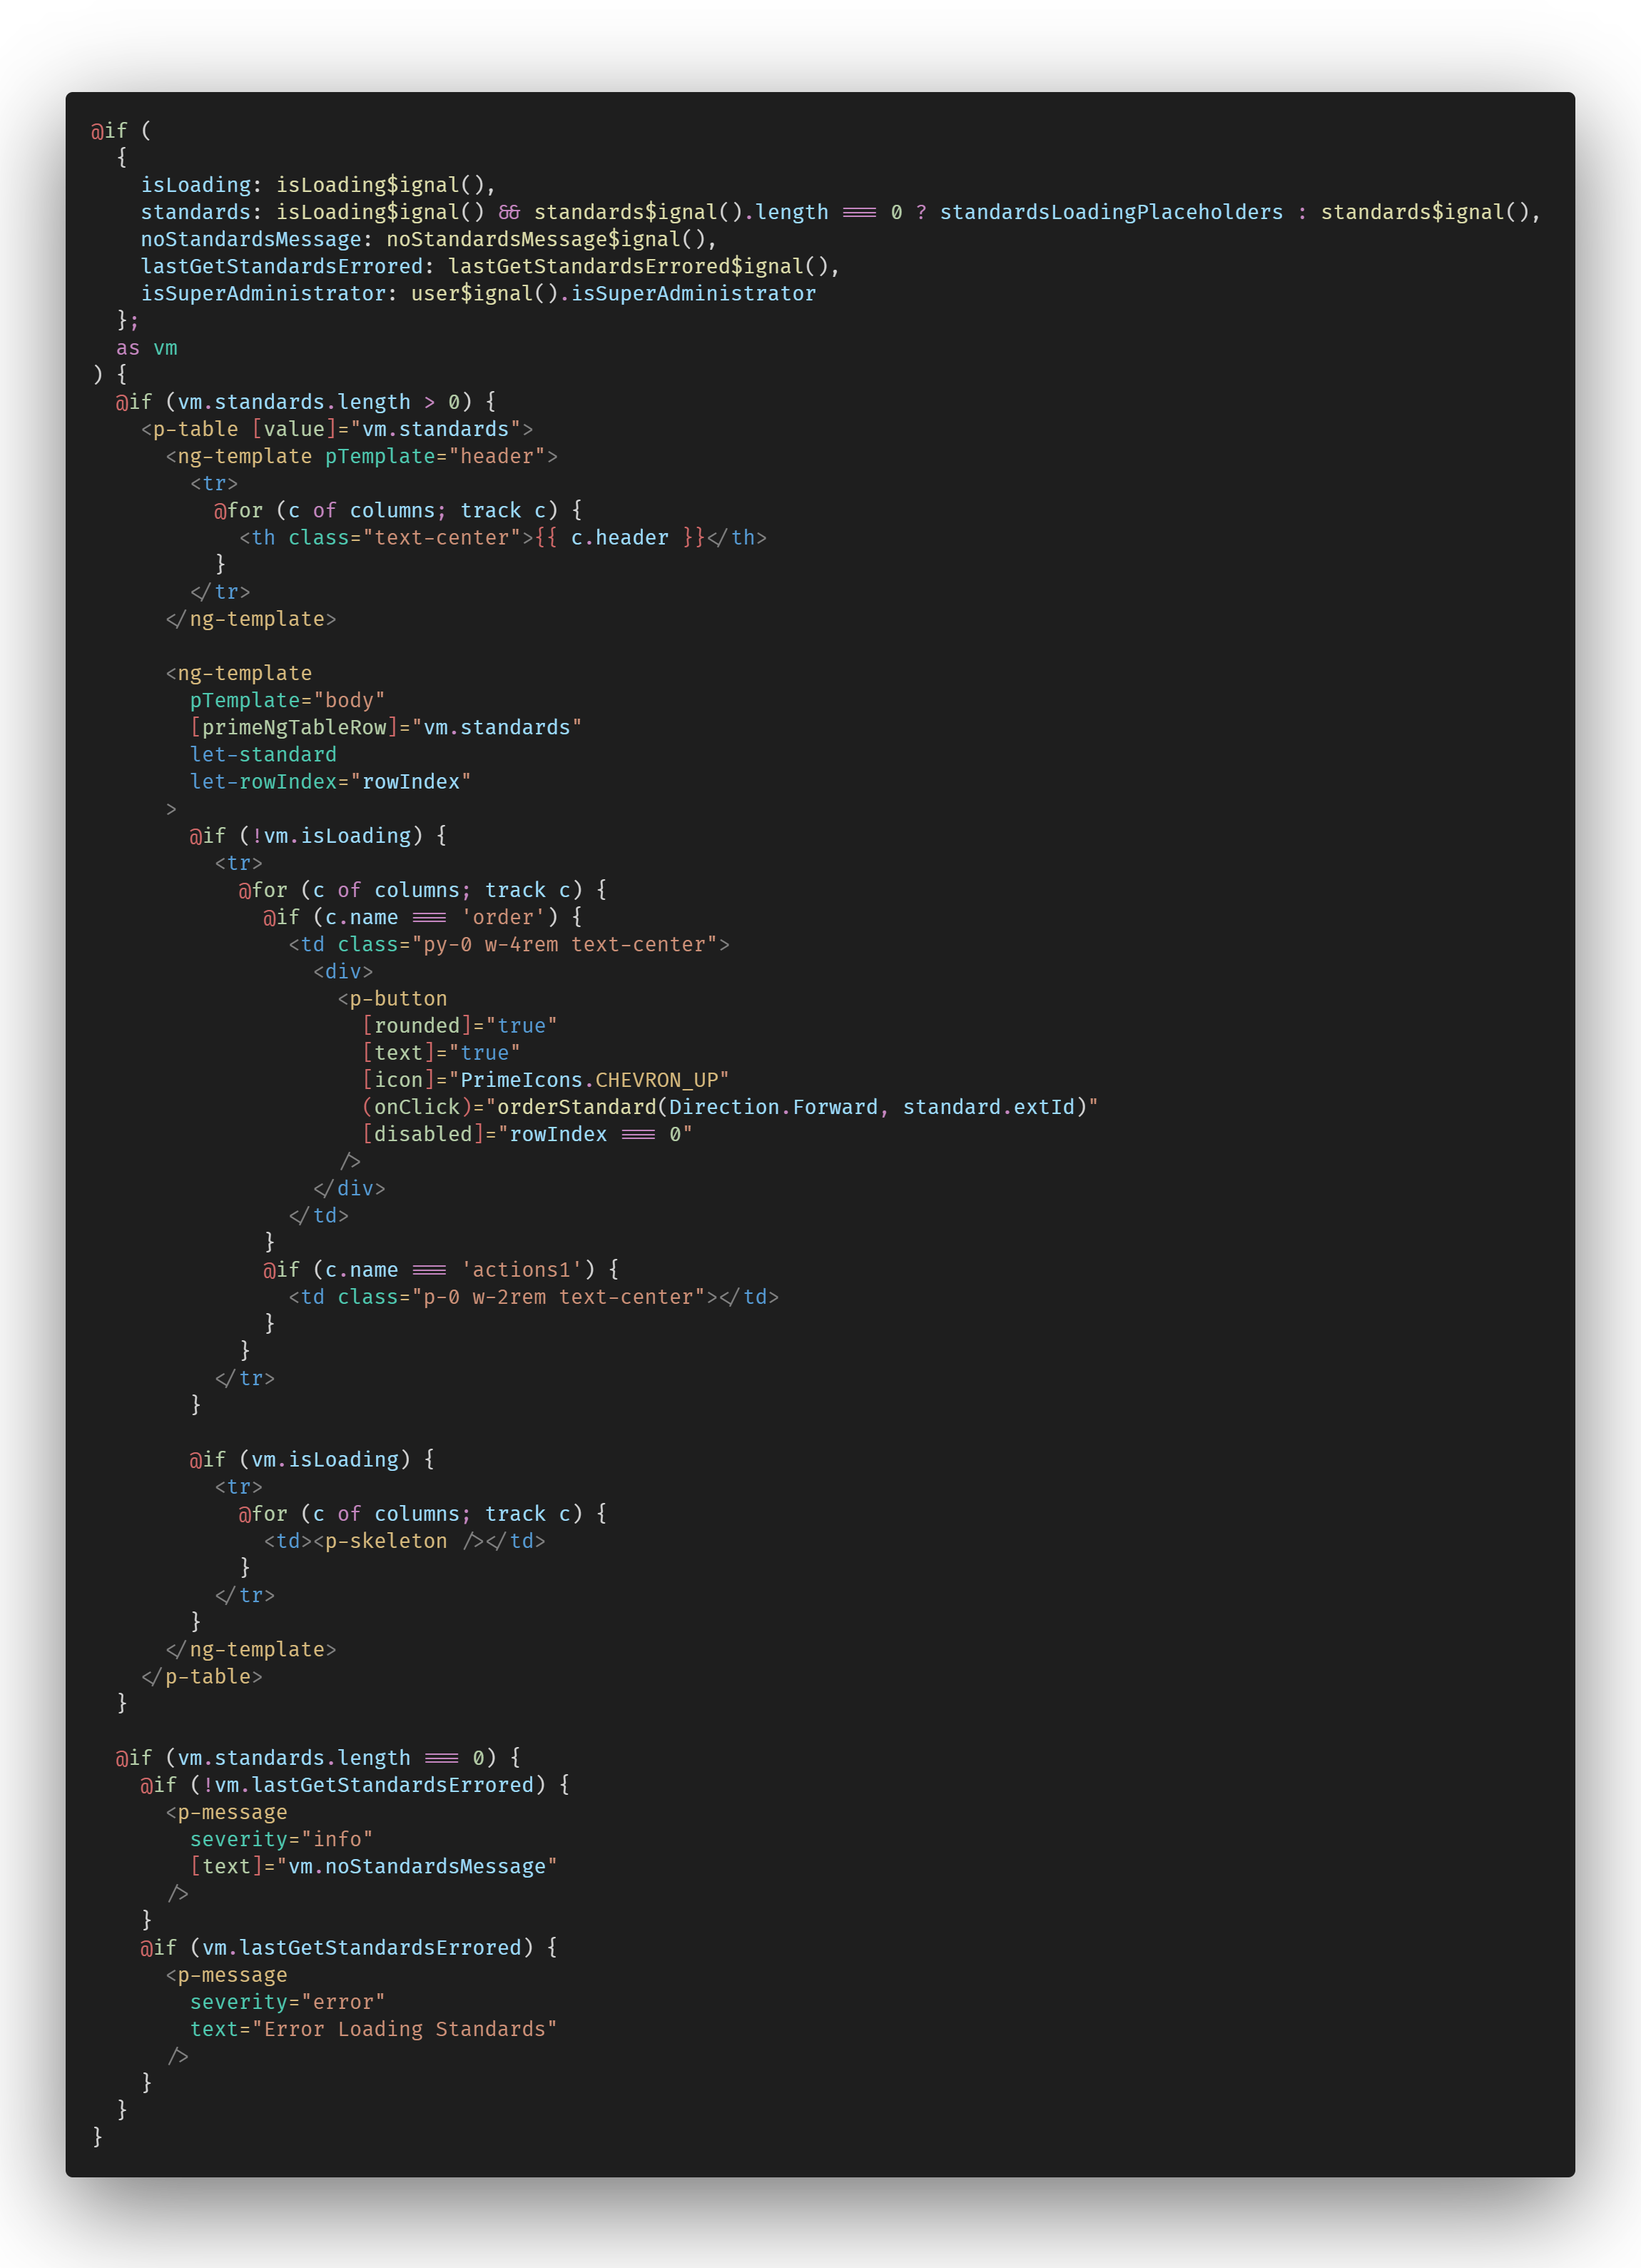Click '[text]="true"' attribute under p-button
Viewport: 1641px width, 2268px height.
pyautogui.click(x=441, y=1053)
